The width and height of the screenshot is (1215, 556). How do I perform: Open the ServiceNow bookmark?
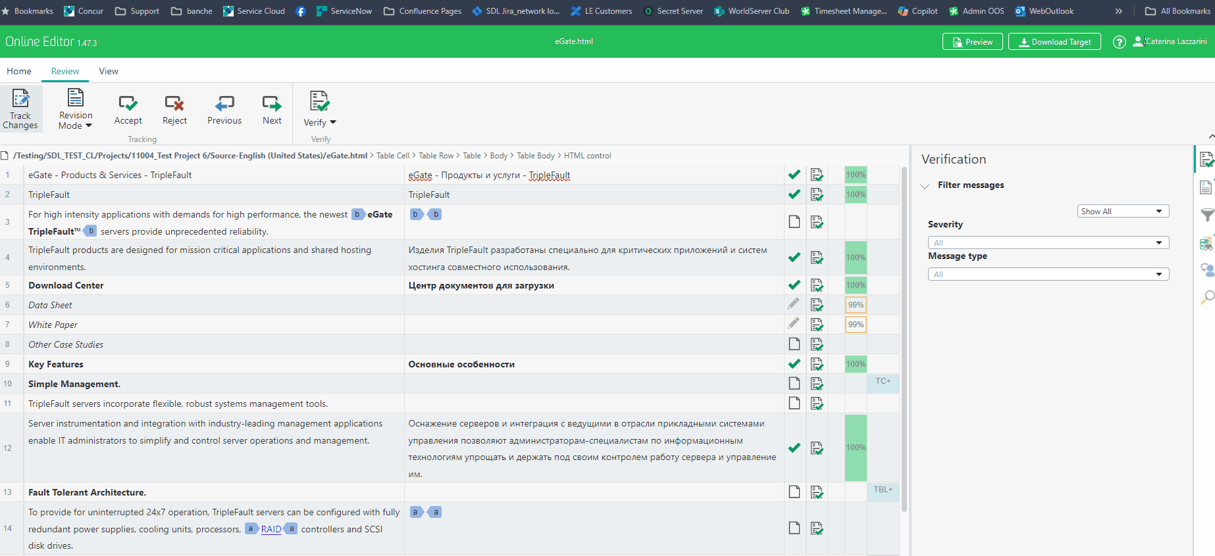tap(344, 11)
